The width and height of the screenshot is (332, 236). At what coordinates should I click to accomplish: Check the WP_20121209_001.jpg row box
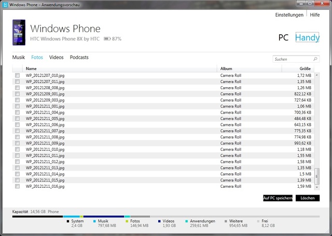pyautogui.click(x=17, y=94)
